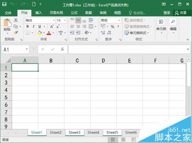192x143 pixels.
Task: Open the font size 16 dropdown
Action: click(x=65, y=20)
